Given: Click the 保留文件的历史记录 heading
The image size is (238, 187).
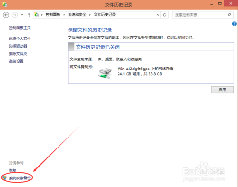Looking at the screenshot, I should [x=90, y=30].
